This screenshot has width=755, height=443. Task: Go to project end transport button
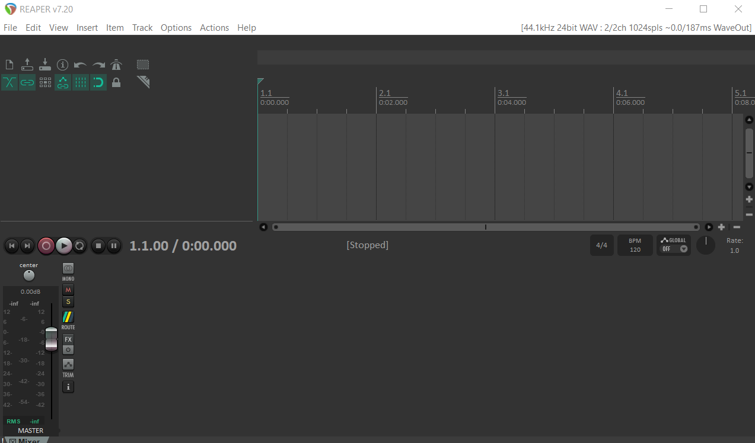[x=27, y=245]
